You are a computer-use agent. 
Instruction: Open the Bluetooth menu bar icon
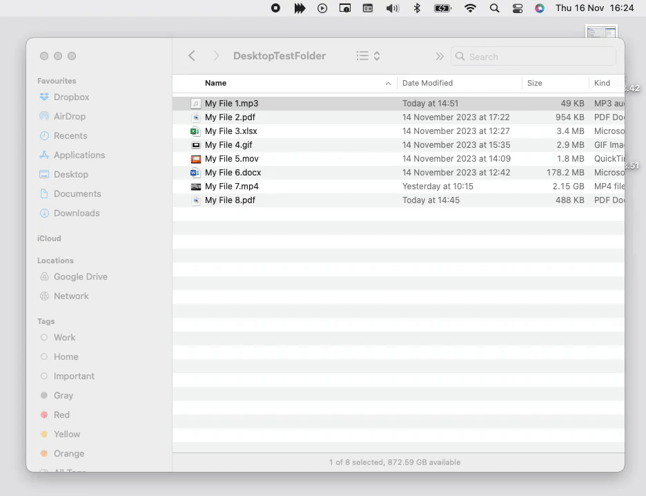[x=417, y=8]
